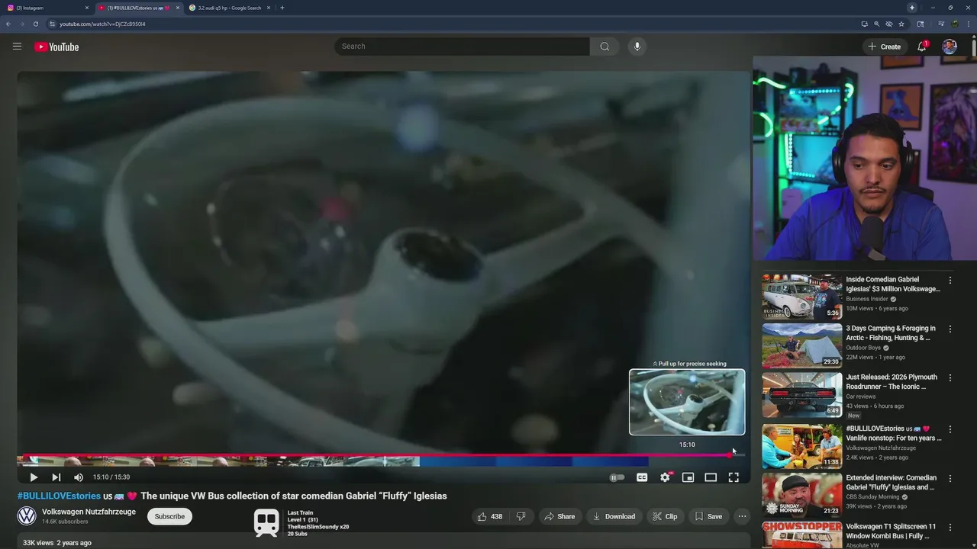
Task: Toggle theater mode
Action: tap(711, 477)
